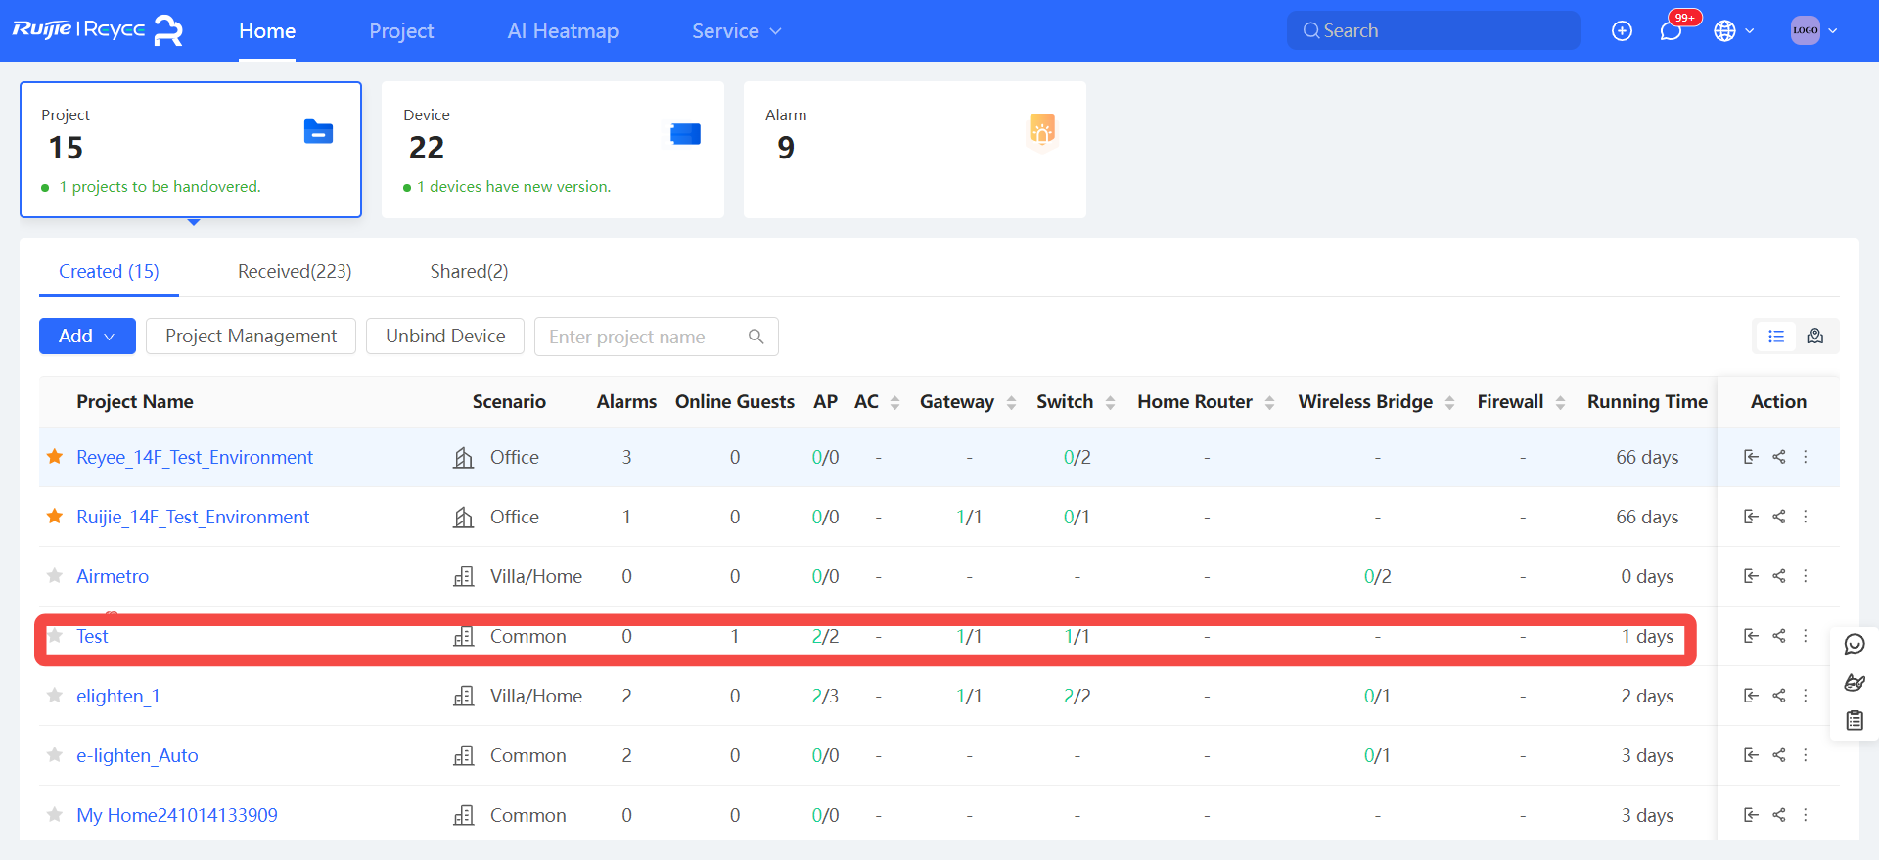Open the AI Heatmap menu
Image resolution: width=1879 pixels, height=860 pixels.
pyautogui.click(x=563, y=31)
